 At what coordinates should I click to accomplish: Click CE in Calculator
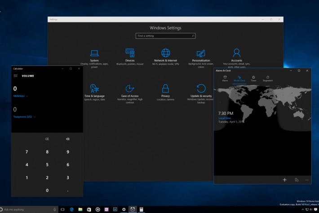(47, 139)
